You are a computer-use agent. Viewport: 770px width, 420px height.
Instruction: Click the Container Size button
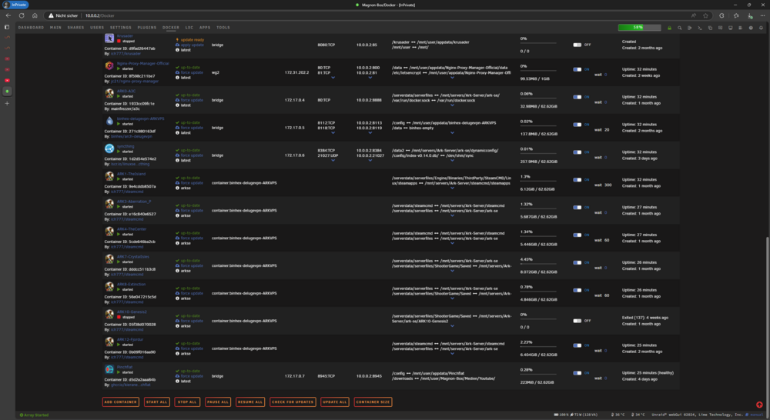[373, 402]
